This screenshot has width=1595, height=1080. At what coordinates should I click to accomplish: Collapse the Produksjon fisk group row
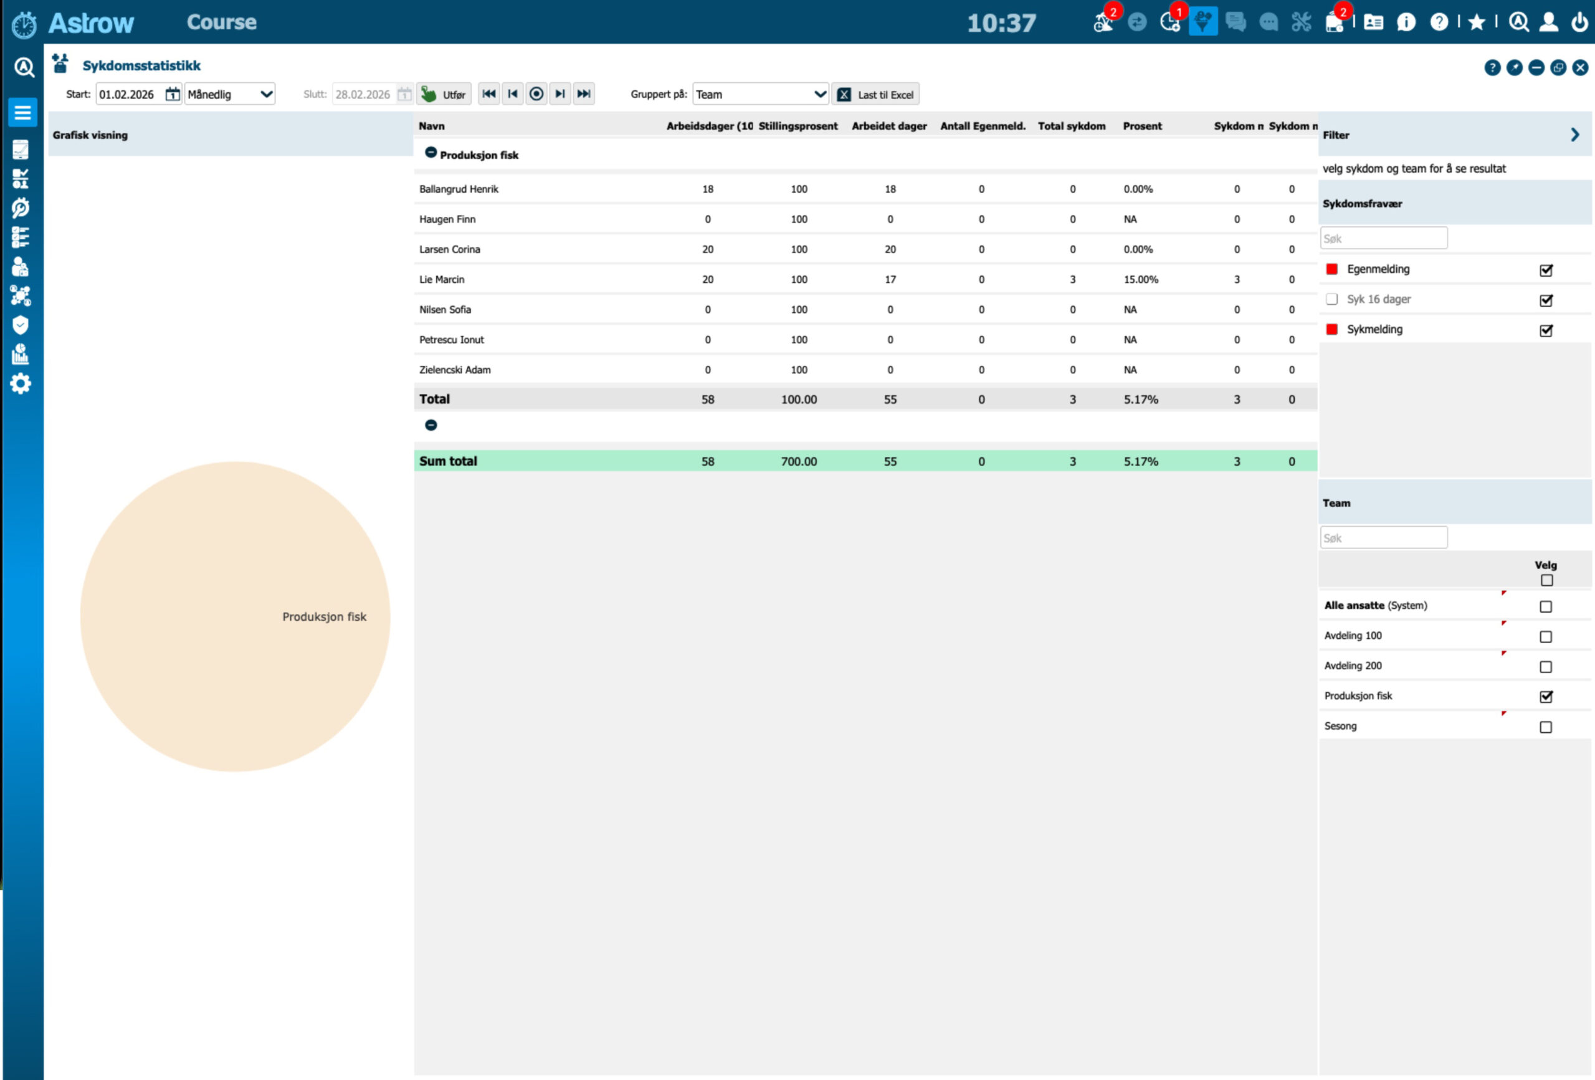431,153
